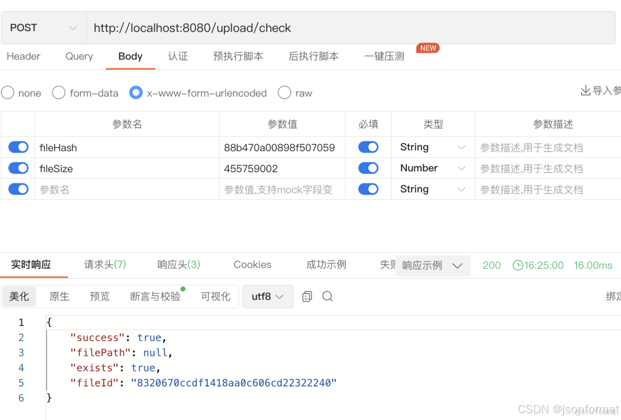This screenshot has width=621, height=420.
Task: Click the NEW badge on 一键压测
Action: click(x=428, y=48)
